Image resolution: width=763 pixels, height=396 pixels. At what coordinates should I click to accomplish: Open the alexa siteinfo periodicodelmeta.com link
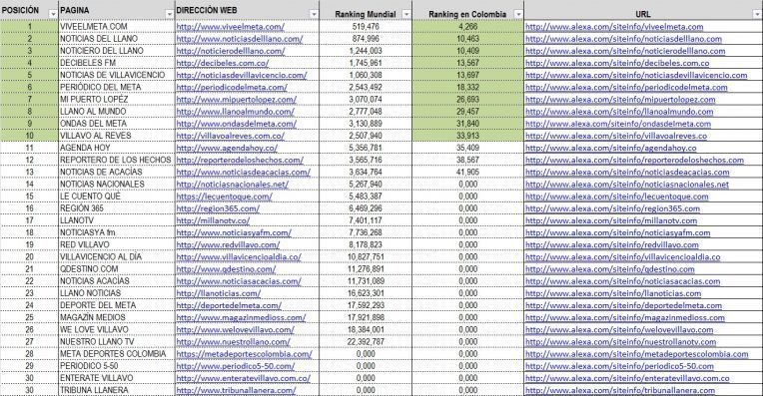(x=626, y=88)
